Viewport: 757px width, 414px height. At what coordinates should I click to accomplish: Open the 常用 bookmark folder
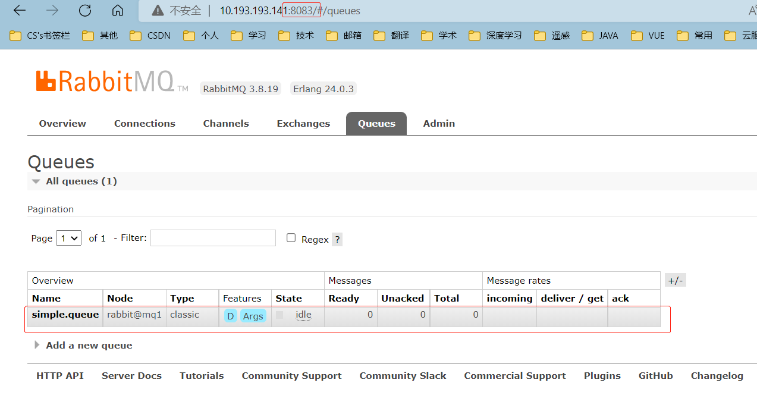(695, 36)
